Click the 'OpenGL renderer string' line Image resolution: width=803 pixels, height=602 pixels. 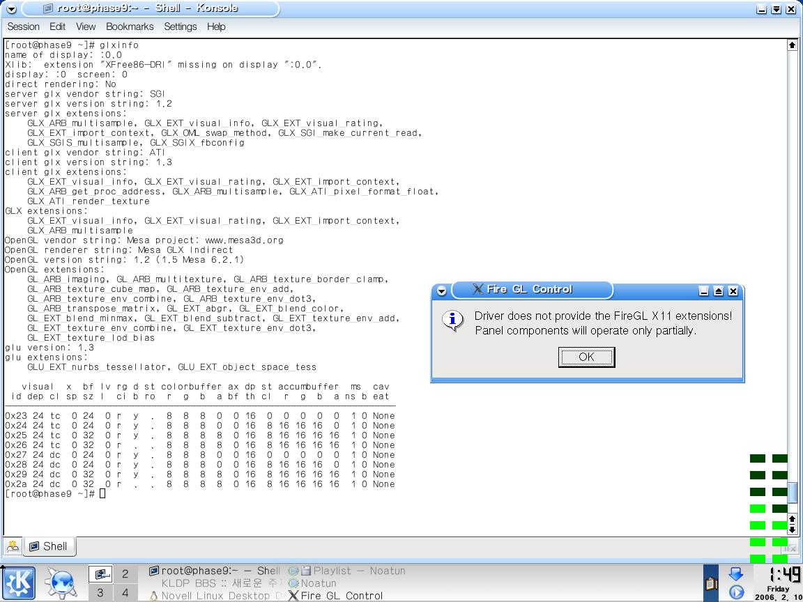pos(118,250)
